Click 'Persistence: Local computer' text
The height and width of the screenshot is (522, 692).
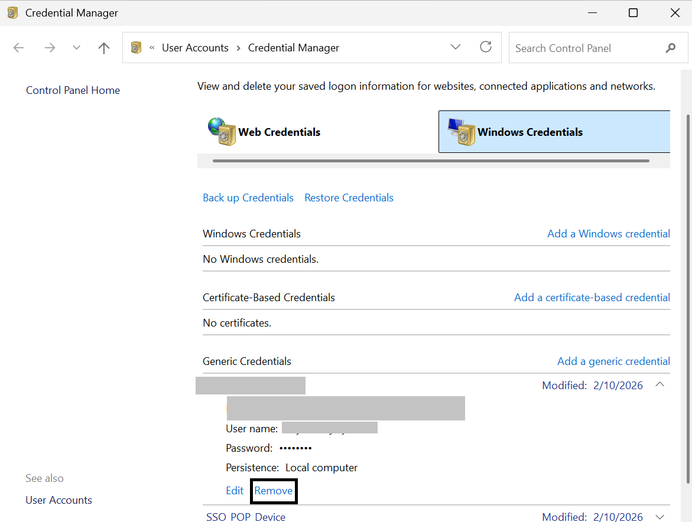291,467
